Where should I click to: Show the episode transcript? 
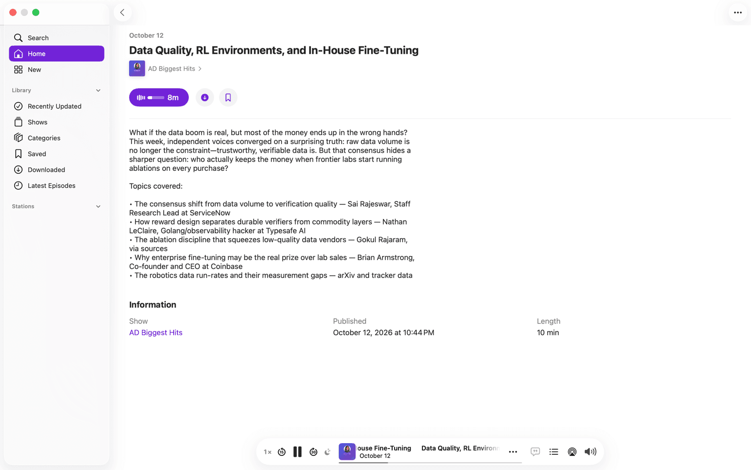coord(535,452)
